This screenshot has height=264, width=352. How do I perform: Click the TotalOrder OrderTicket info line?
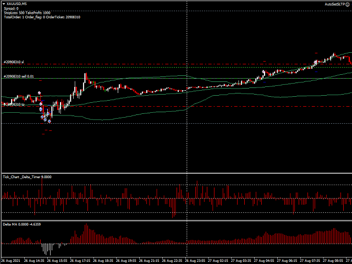click(42, 17)
